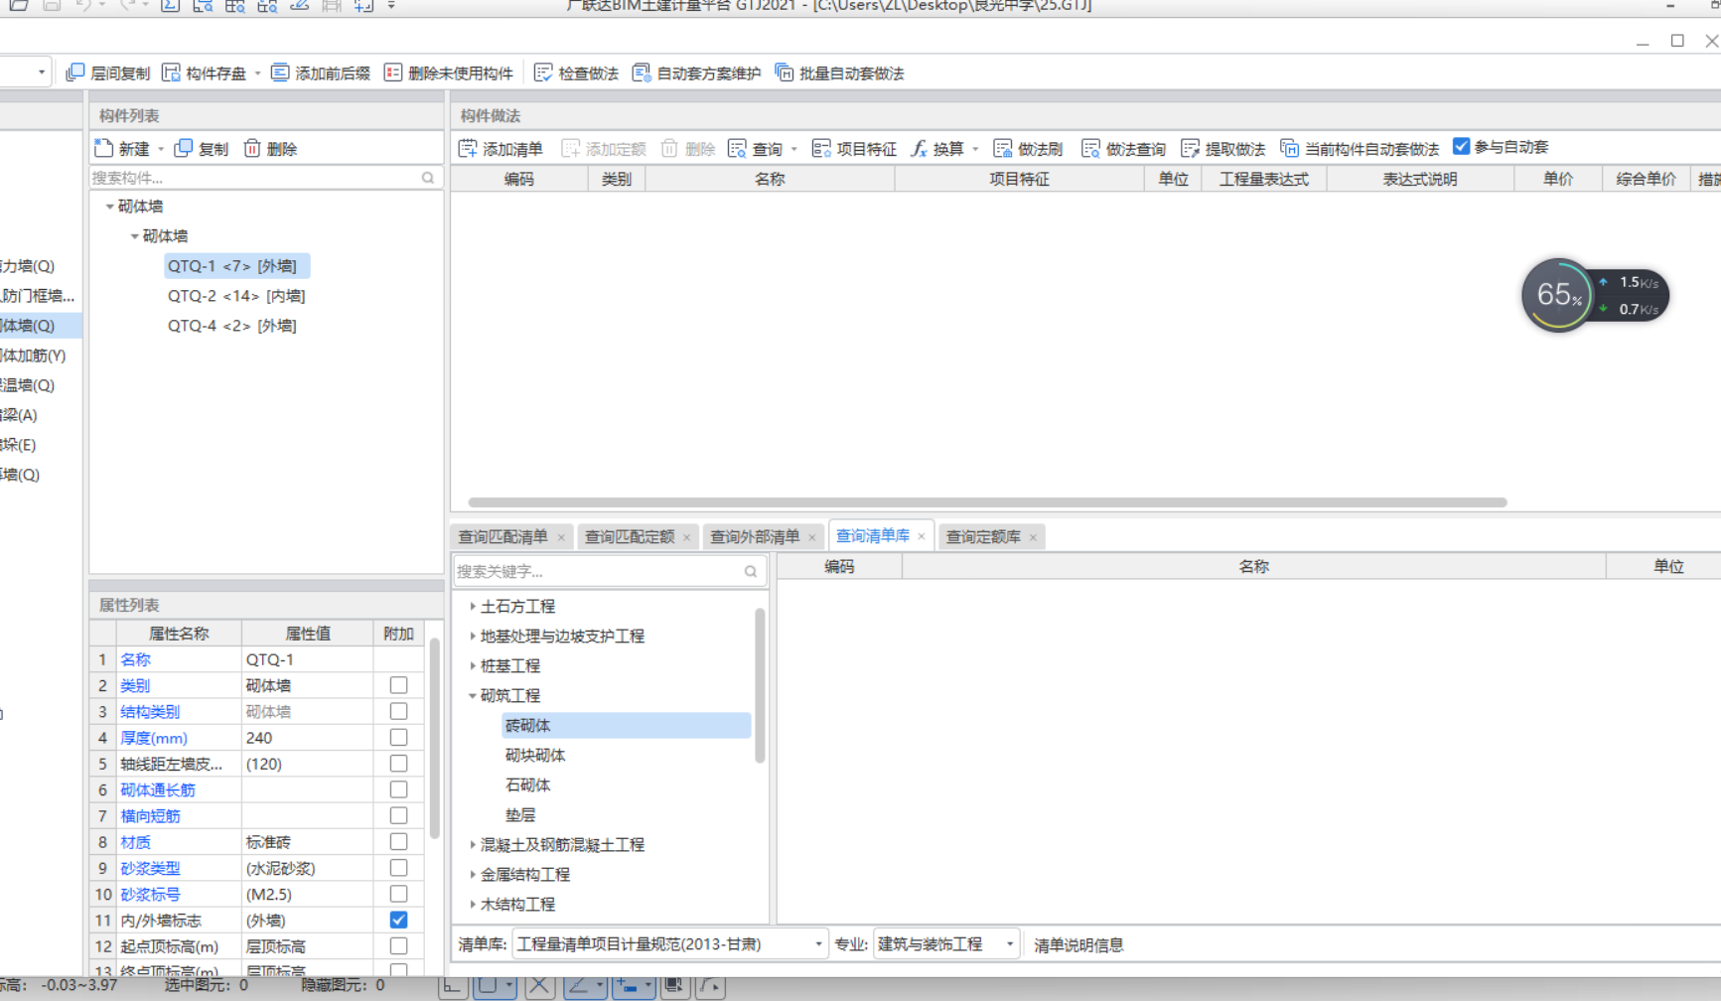Click 添加清单 icon
This screenshot has width=1721, height=1001.
tap(468, 148)
